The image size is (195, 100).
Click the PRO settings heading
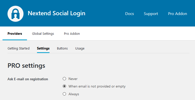pyautogui.click(x=26, y=66)
